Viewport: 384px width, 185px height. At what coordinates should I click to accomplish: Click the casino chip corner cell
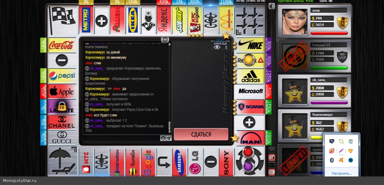(250, 162)
